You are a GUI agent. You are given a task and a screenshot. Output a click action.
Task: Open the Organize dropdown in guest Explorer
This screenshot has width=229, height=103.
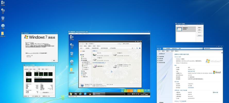[82, 48]
